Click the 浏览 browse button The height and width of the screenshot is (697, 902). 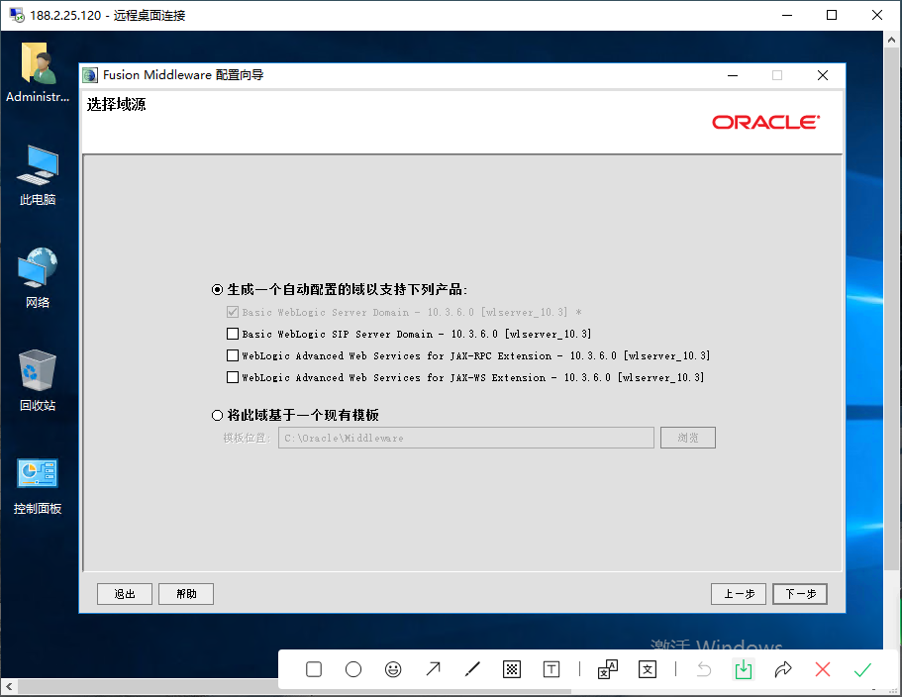tap(688, 438)
